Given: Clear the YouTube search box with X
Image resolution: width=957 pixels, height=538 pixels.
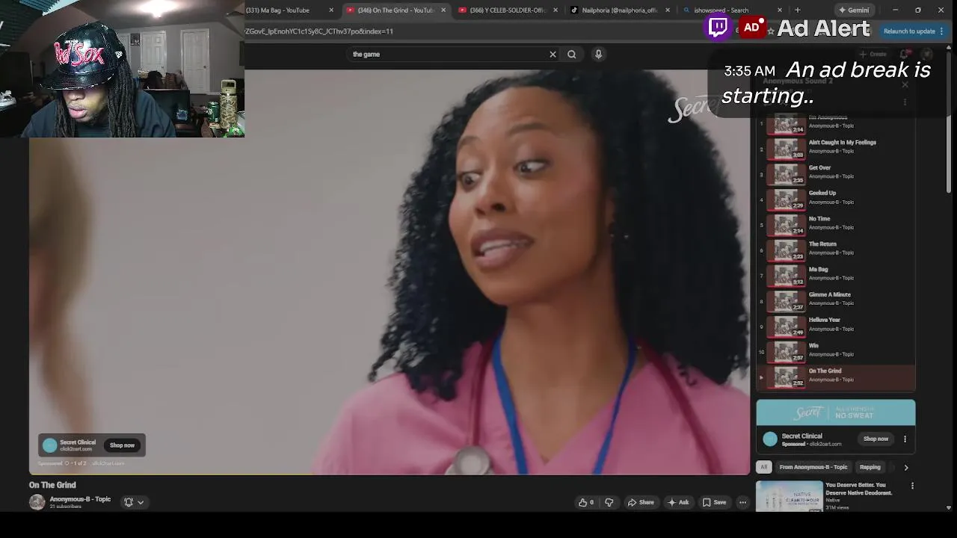Looking at the screenshot, I should (553, 54).
